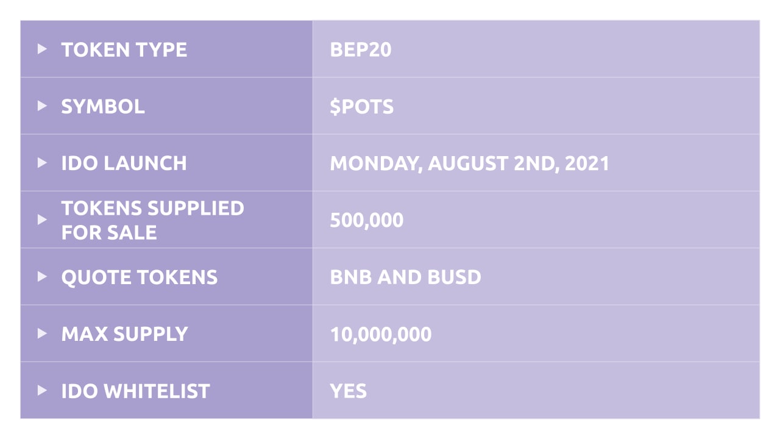Click the triangle bullet beside MAX SUPPLY
780x439 pixels.
click(x=42, y=334)
